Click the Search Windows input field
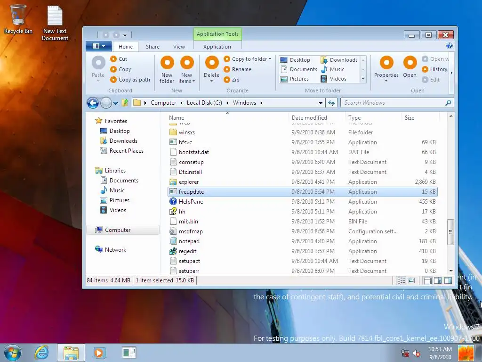Viewport: 482px width, 362px height. click(x=394, y=103)
